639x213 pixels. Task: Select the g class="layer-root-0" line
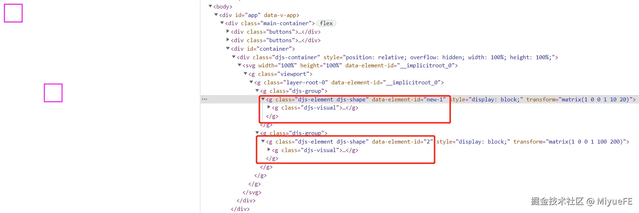pos(349,83)
